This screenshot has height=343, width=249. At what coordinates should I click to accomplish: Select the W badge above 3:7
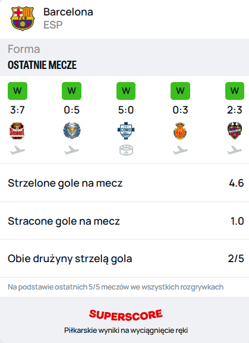[17, 91]
